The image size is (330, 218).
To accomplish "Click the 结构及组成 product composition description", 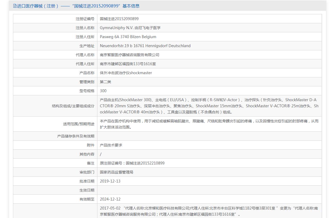I will click(x=209, y=106).
